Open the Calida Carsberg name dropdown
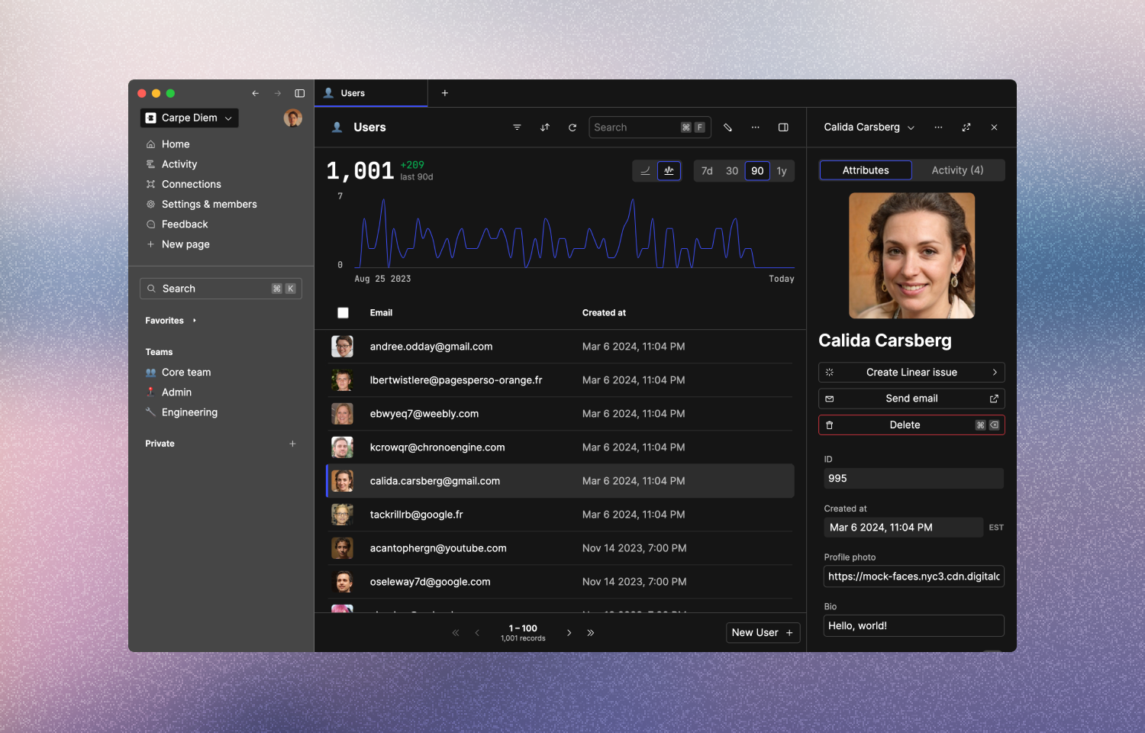The width and height of the screenshot is (1145, 733). [x=869, y=128]
